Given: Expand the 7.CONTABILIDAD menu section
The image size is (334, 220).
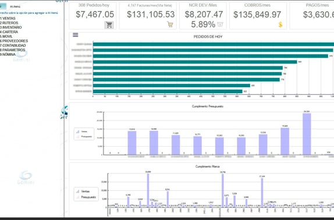Looking at the screenshot, I should [x=13, y=45].
